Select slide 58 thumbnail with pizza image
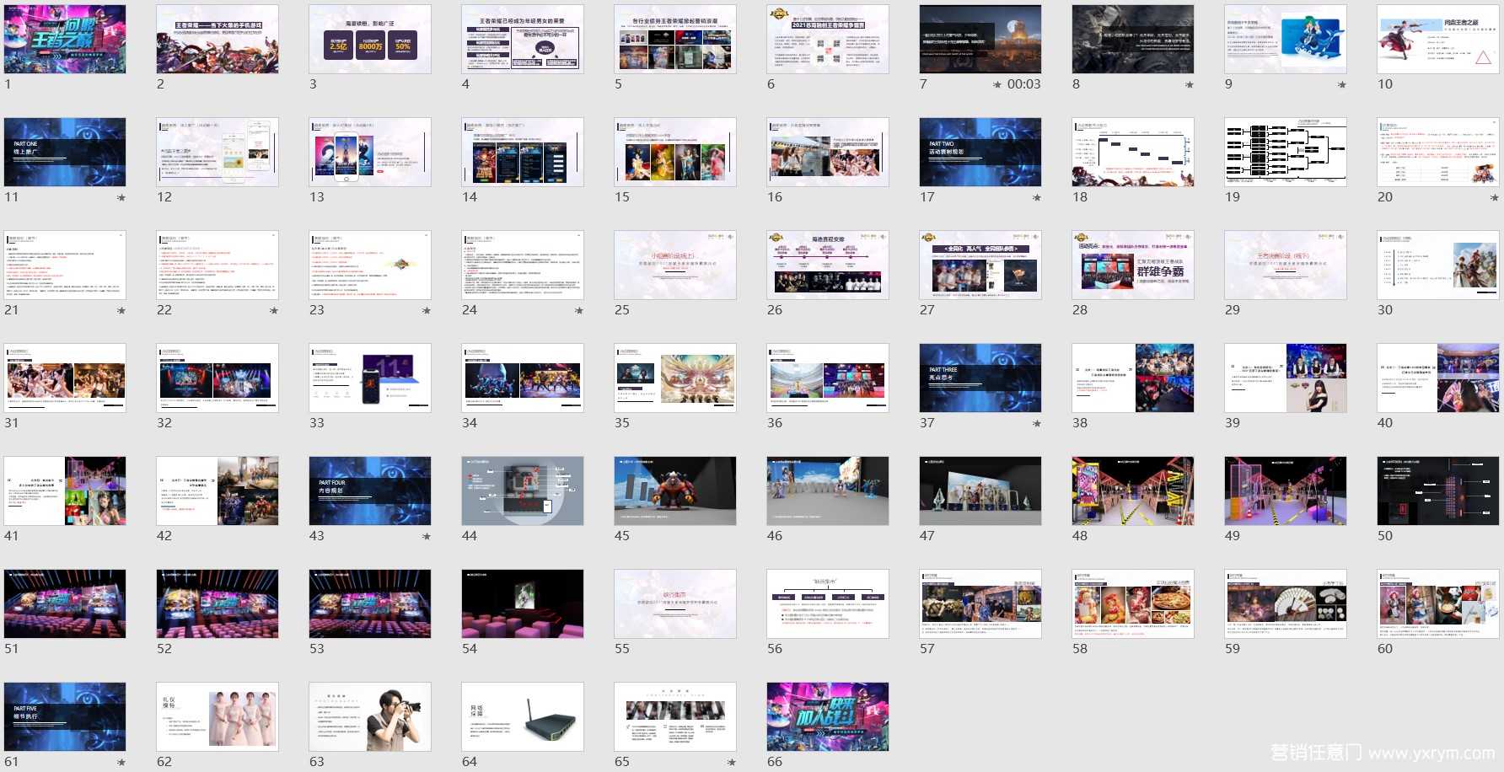This screenshot has width=1504, height=772. click(x=1133, y=604)
